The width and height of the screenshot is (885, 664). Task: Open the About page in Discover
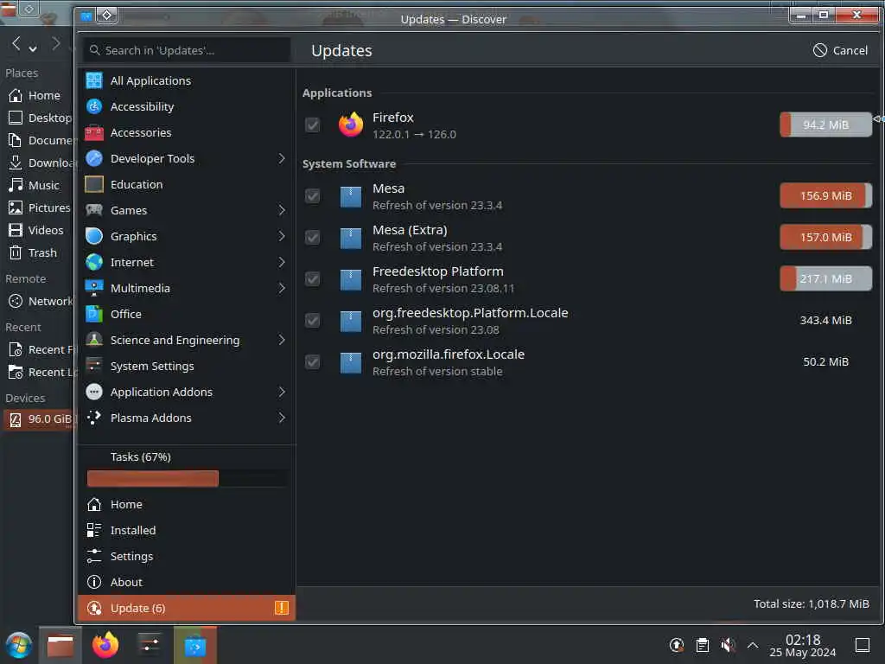(x=187, y=582)
